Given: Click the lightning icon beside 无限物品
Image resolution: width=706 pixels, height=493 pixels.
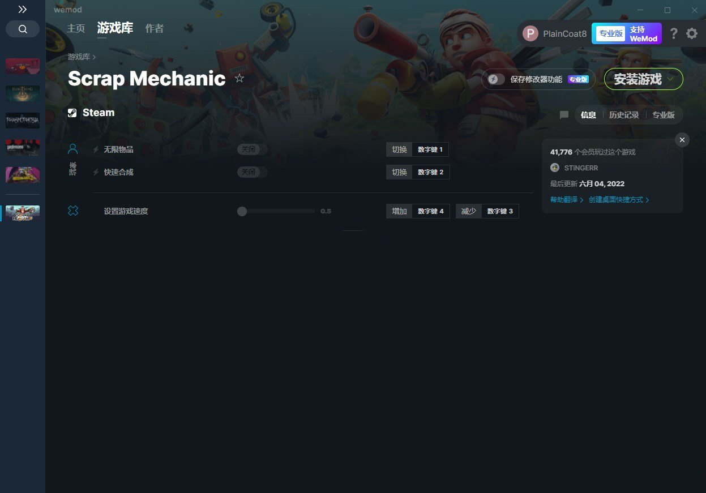Looking at the screenshot, I should point(96,149).
